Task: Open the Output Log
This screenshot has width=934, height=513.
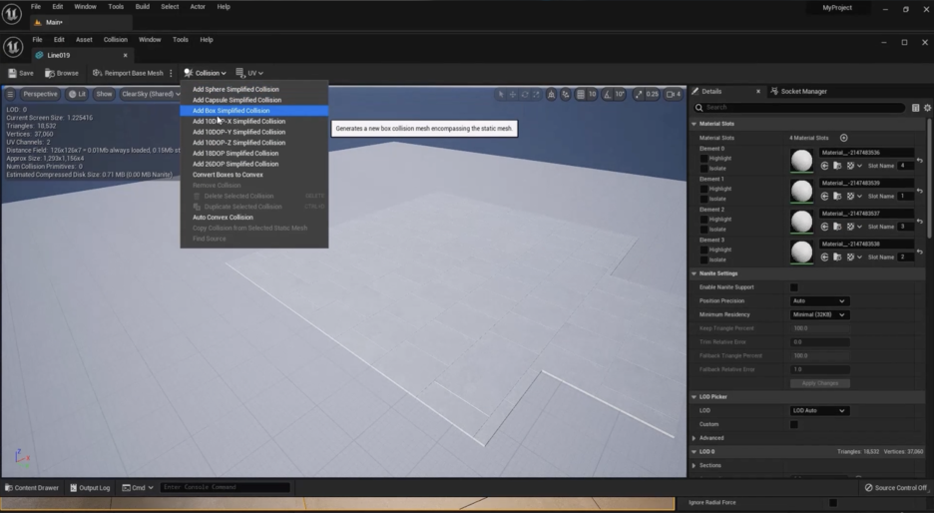Action: pos(90,487)
